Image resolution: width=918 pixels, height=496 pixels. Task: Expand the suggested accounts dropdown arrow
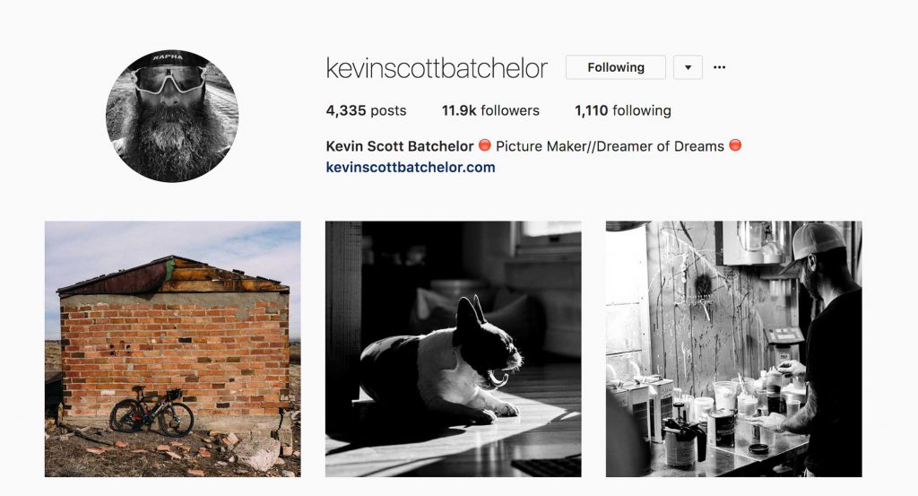[x=688, y=67]
